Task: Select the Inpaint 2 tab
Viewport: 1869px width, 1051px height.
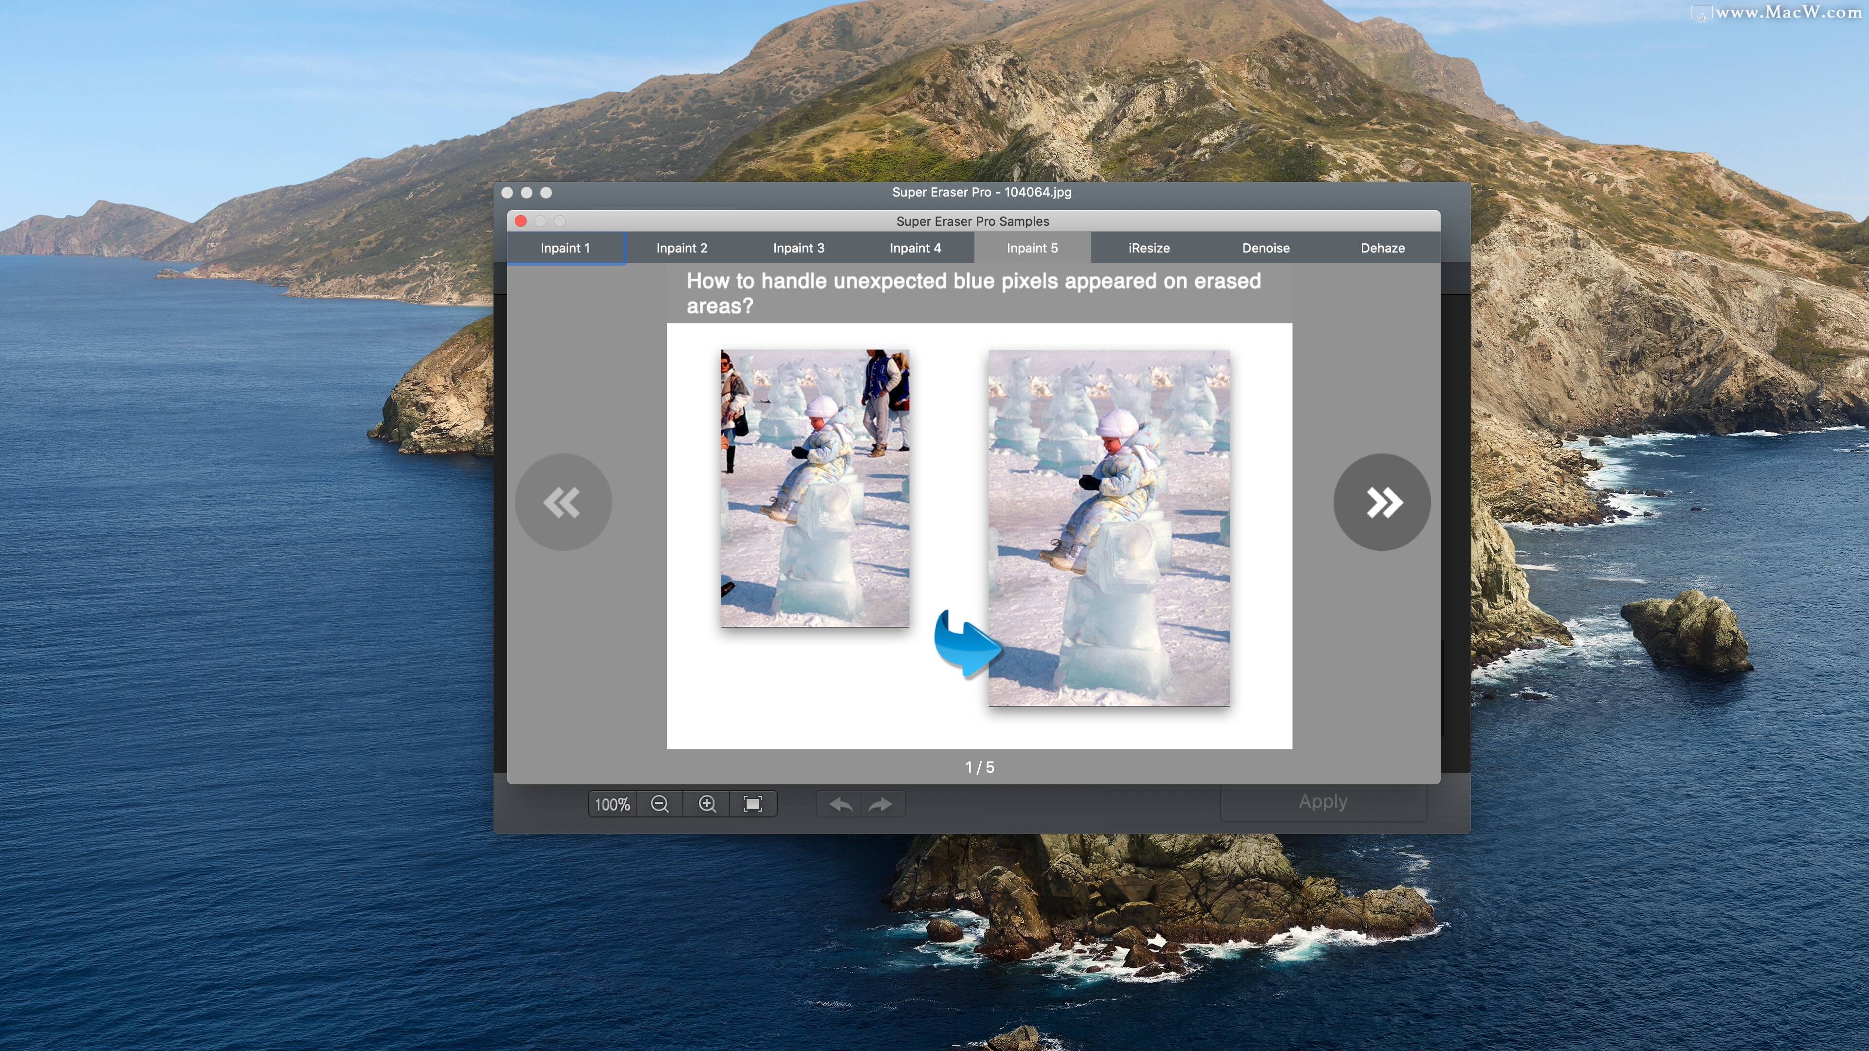Action: [x=681, y=248]
